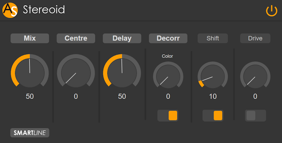Click the Stereoid plugin title
Image resolution: width=282 pixels, height=143 pixels.
point(44,10)
